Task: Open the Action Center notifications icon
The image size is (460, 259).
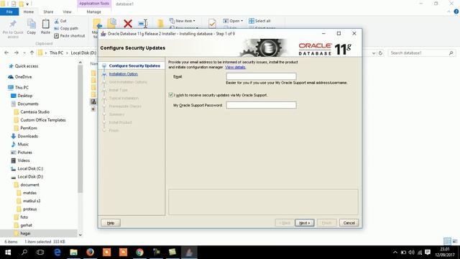Action: point(428,253)
